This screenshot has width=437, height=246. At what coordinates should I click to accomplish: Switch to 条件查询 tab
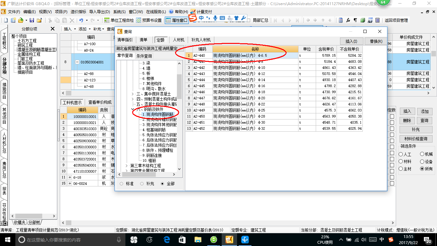click(144, 56)
